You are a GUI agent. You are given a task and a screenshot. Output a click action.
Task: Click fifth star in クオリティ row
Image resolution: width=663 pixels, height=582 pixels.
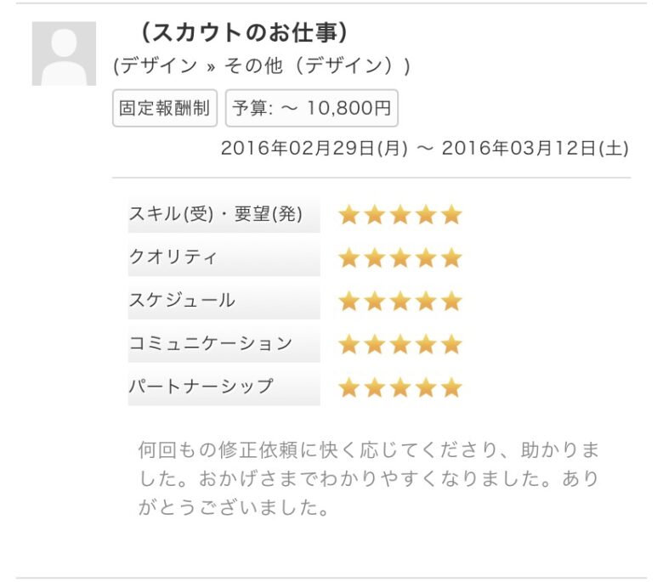click(x=451, y=258)
